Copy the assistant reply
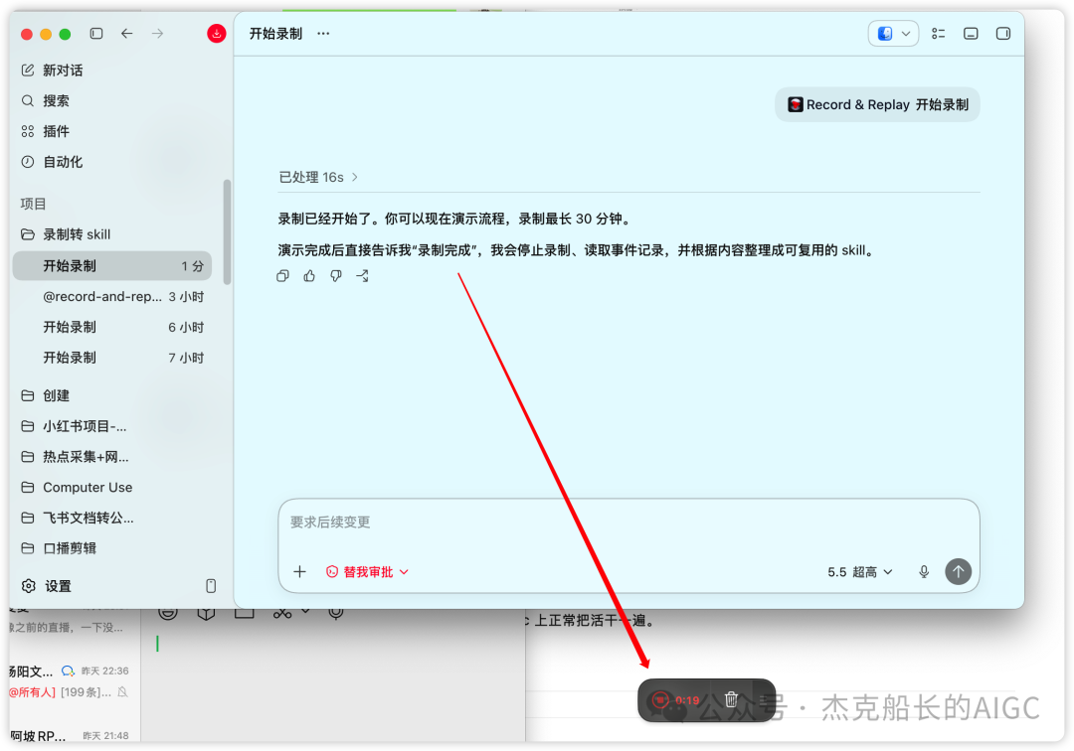 click(282, 276)
